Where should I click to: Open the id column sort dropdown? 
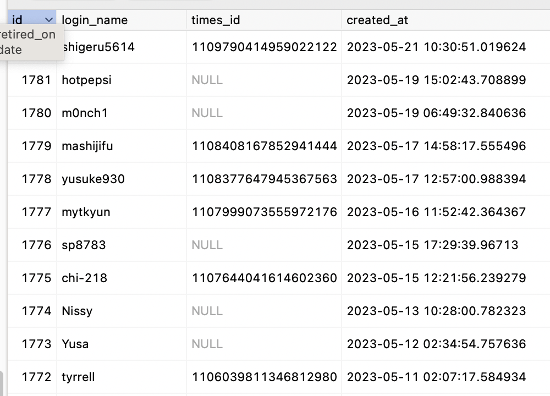[48, 20]
